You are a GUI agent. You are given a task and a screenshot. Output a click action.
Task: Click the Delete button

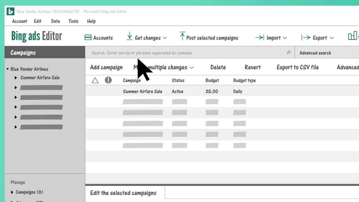(x=218, y=67)
